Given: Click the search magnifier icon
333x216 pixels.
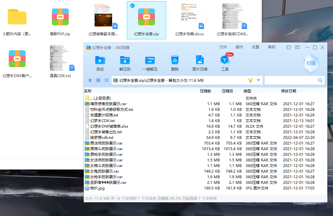Looking at the screenshot, I should point(320,80).
